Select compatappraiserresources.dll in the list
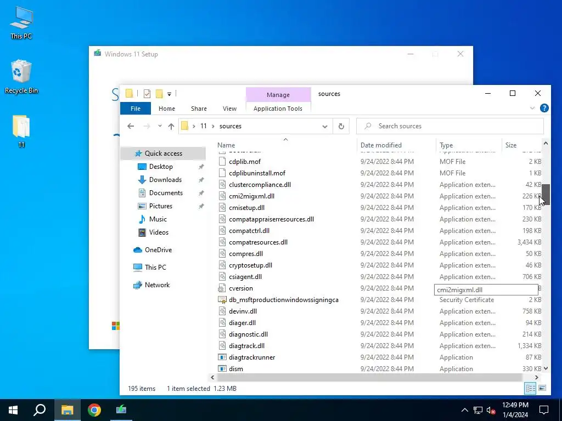 click(271, 219)
